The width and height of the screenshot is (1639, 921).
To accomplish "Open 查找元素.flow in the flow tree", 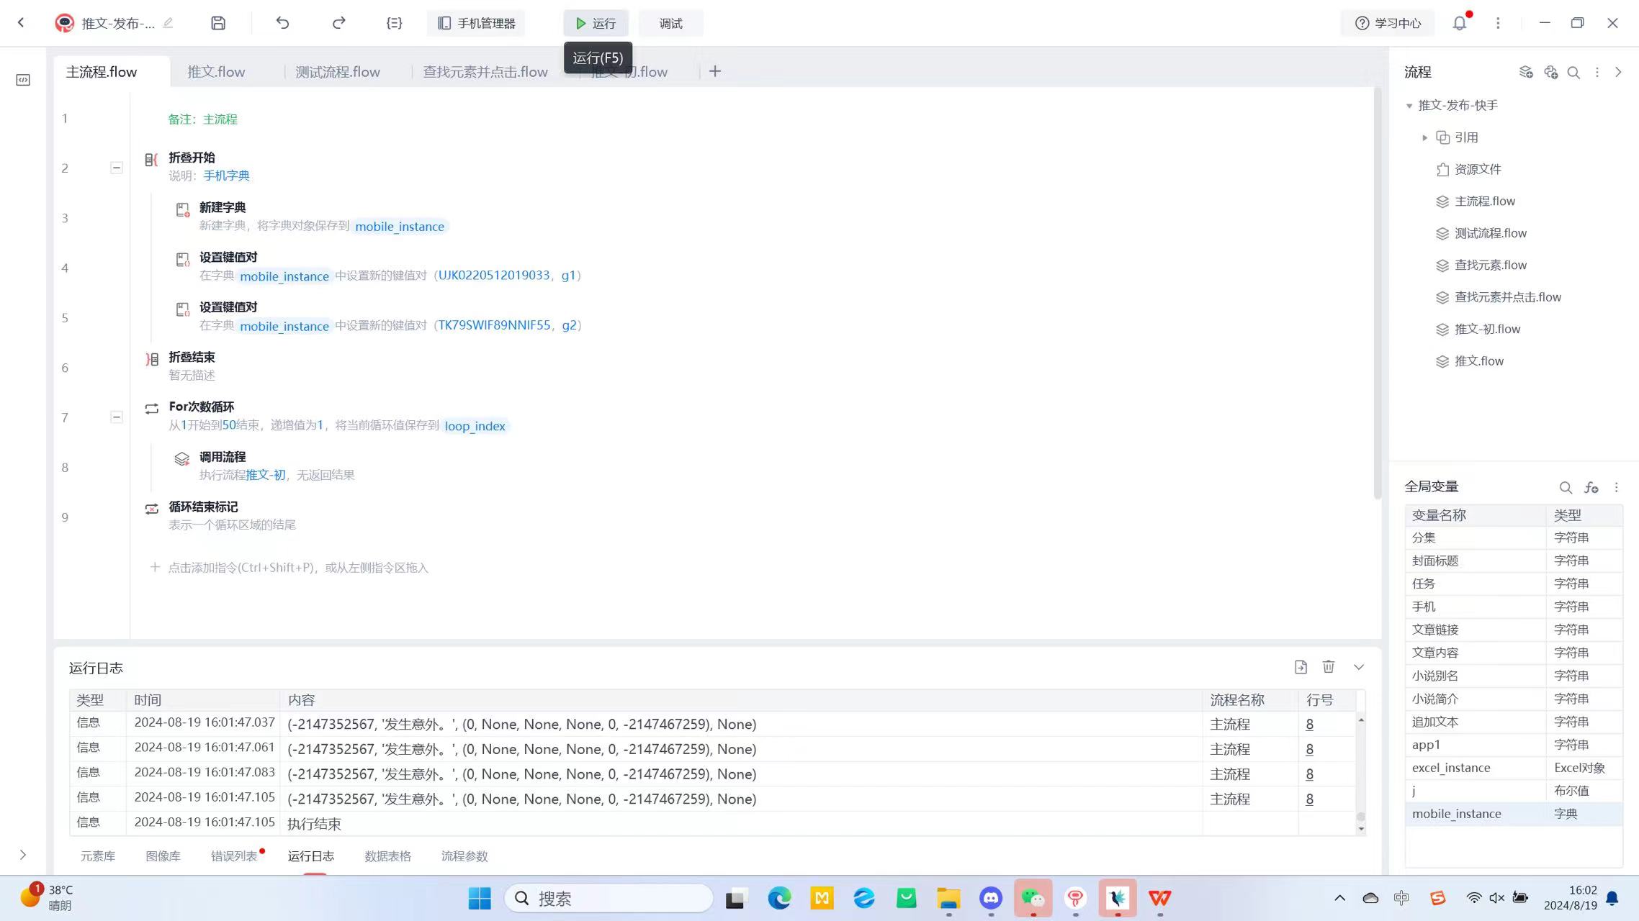I will click(x=1490, y=265).
